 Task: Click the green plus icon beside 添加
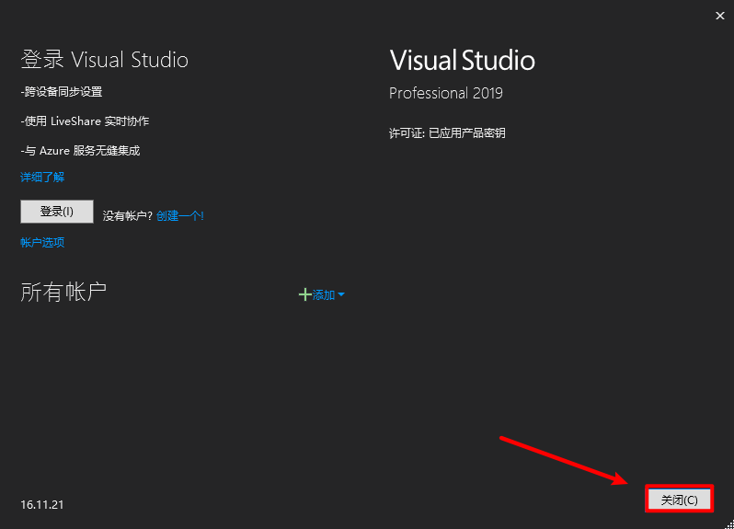[x=304, y=294]
